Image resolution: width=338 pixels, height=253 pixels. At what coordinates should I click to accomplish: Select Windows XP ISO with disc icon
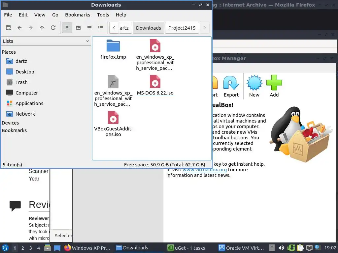coord(155,45)
